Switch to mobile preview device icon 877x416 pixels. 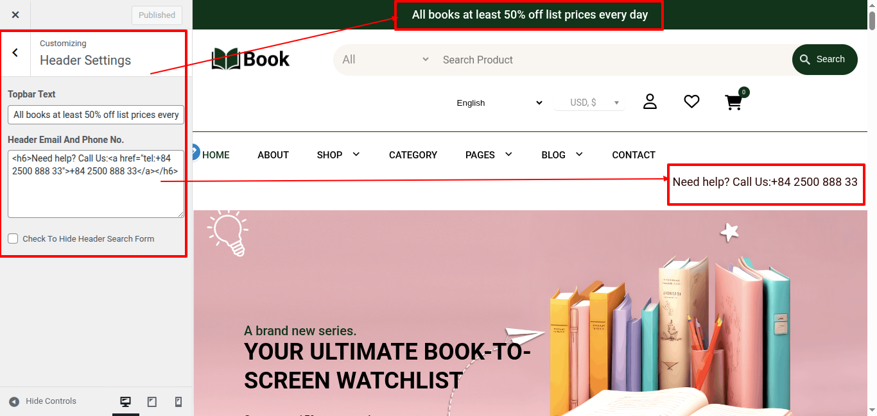(178, 402)
